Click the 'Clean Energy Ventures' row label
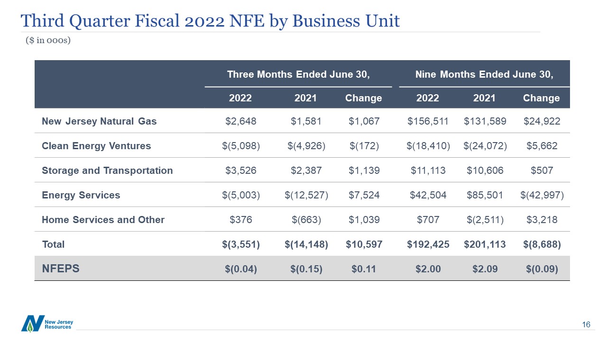Screen dimensions: 607x341 [96, 146]
